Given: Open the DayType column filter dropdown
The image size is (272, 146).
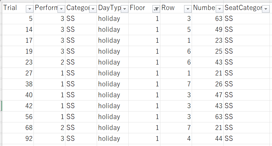Looking at the screenshot, I should (124, 9).
